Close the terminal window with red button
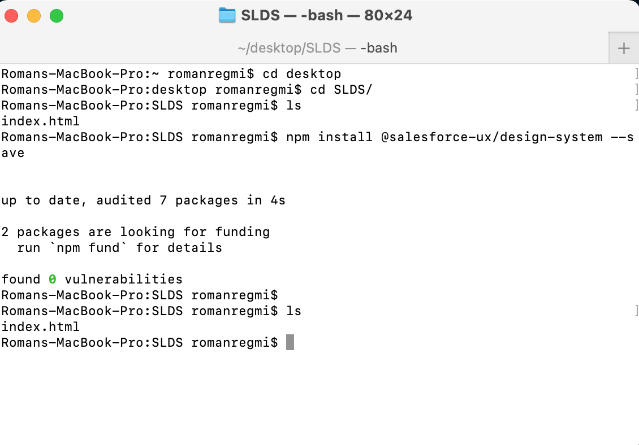Screen dimensions: 639x445 click(x=11, y=16)
